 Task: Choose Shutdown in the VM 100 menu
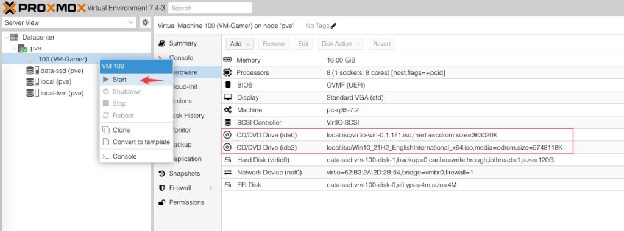[136, 91]
